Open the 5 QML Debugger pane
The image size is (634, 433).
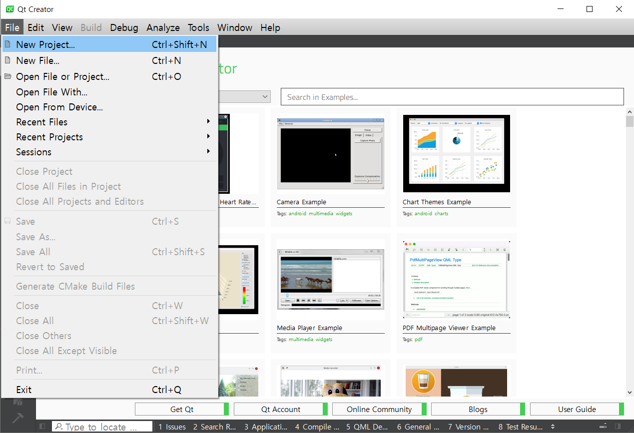[x=367, y=427]
